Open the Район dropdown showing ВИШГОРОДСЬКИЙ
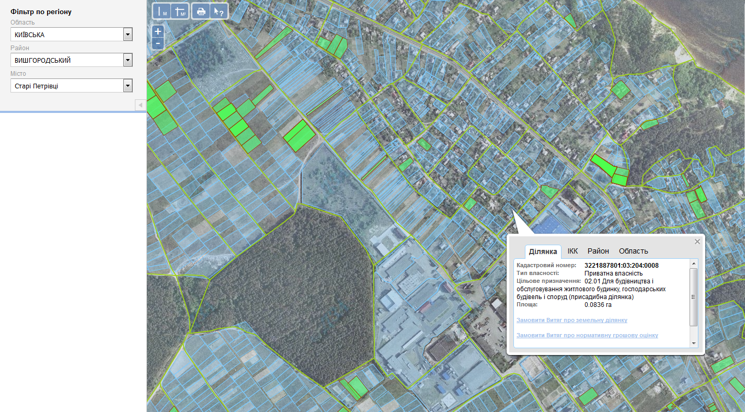Image resolution: width=745 pixels, height=412 pixels. [x=72, y=60]
